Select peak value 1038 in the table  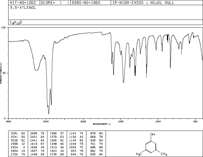click(x=73, y=144)
